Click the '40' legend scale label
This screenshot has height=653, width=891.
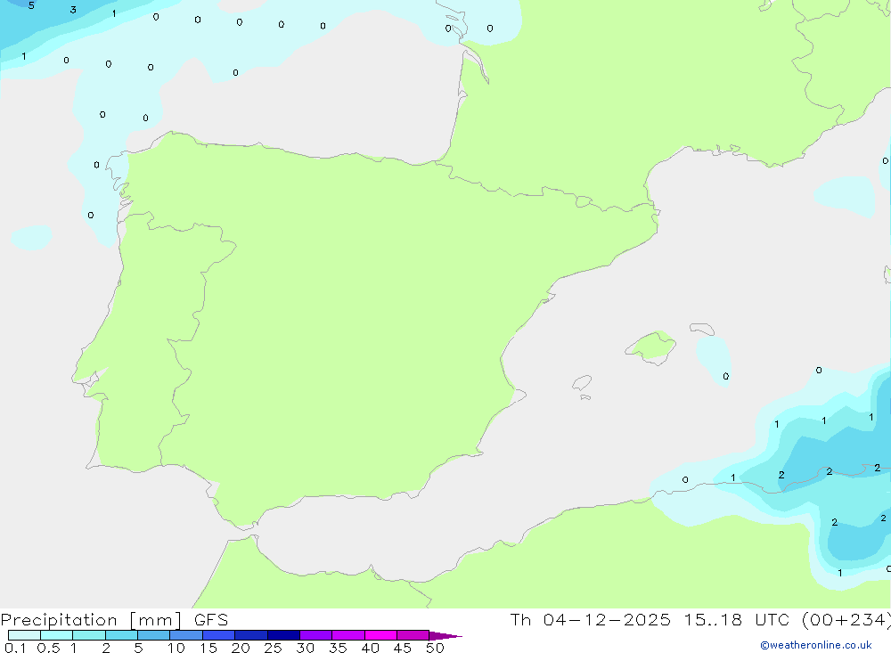click(x=371, y=648)
